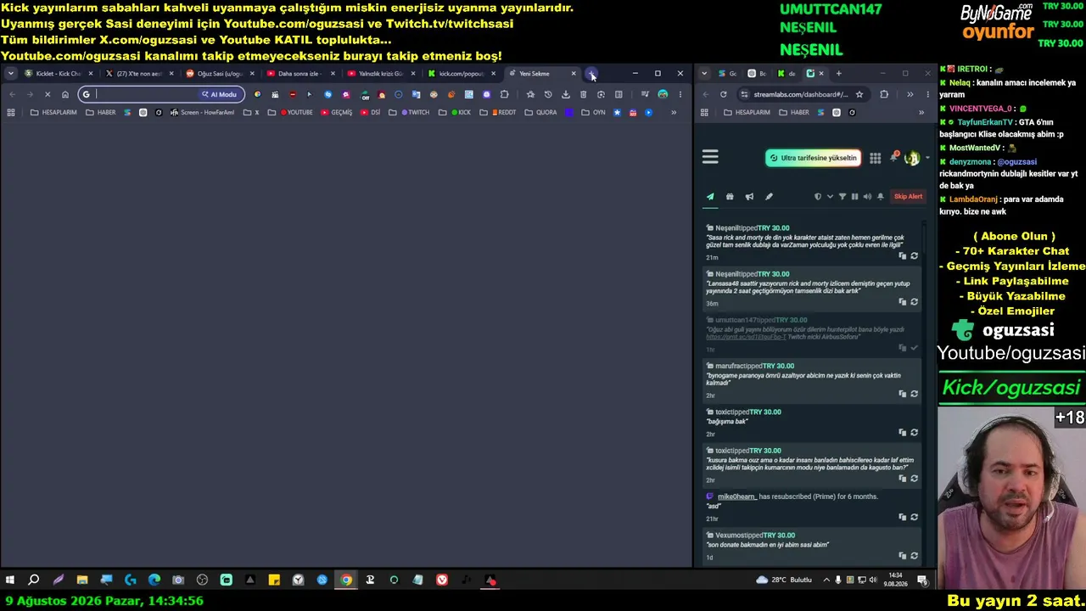Open Screen - HowFarAmI bookmark
Screen dimensions: 1086x611
[x=203, y=112]
